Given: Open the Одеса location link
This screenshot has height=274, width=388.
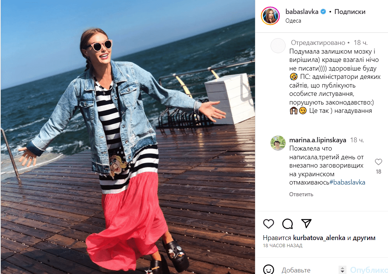Looking at the screenshot, I should pos(293,21).
